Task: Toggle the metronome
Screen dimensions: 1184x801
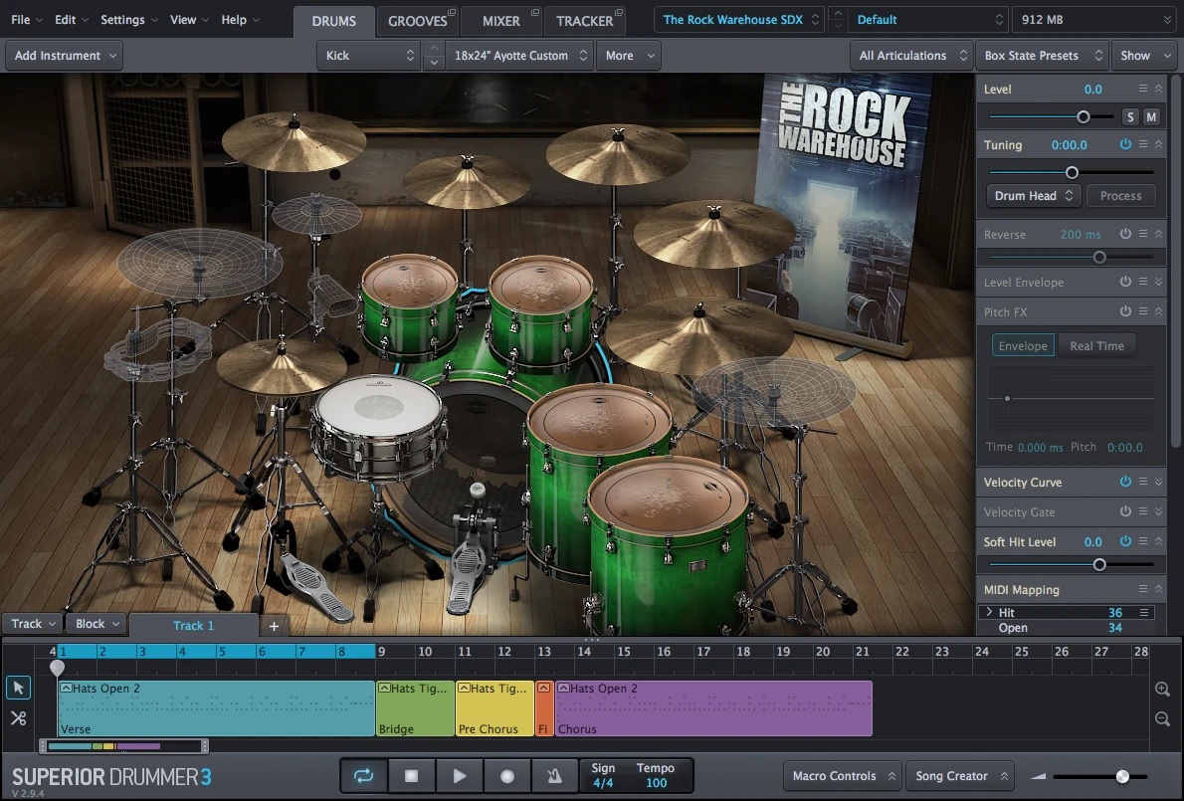Action: click(554, 776)
